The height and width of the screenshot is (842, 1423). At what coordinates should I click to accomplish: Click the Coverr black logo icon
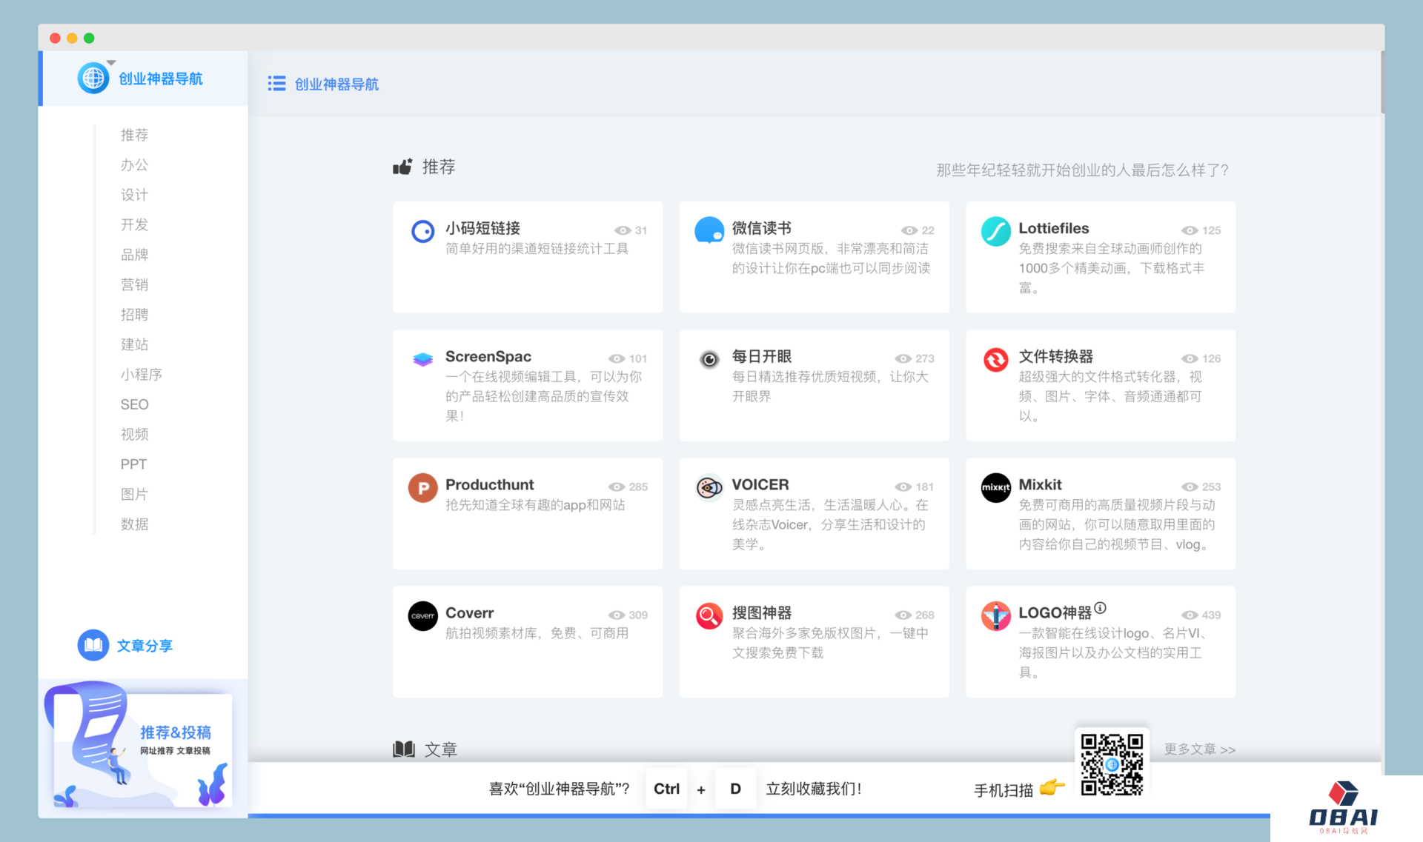coord(422,615)
